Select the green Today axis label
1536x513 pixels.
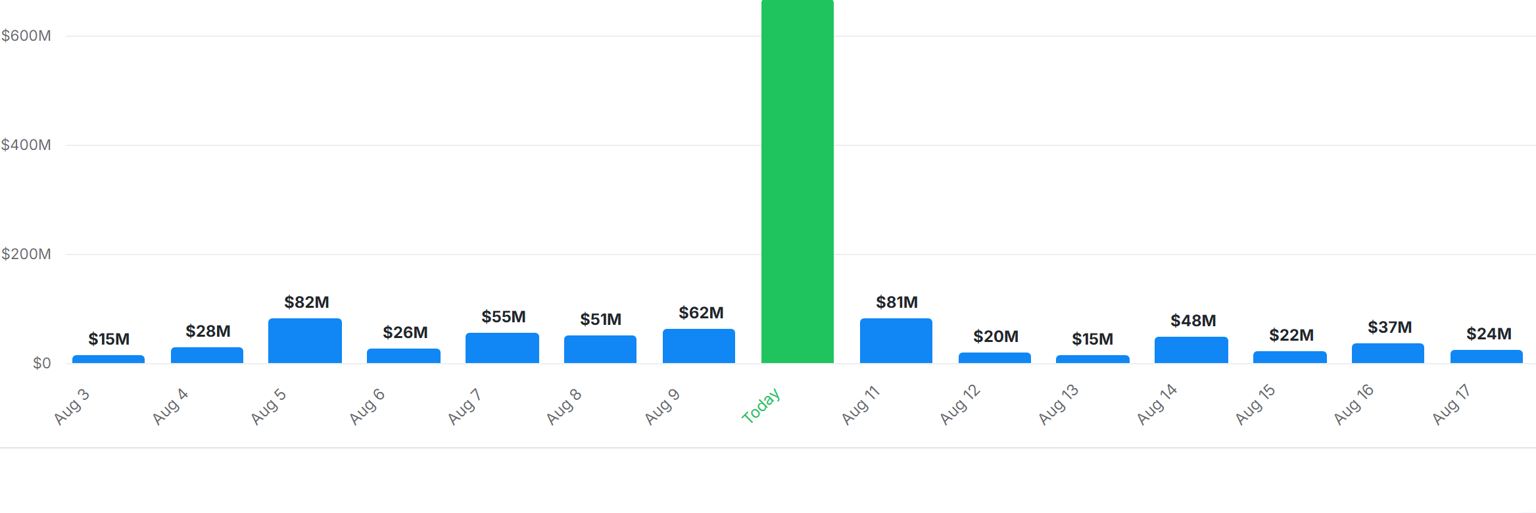pyautogui.click(x=761, y=405)
